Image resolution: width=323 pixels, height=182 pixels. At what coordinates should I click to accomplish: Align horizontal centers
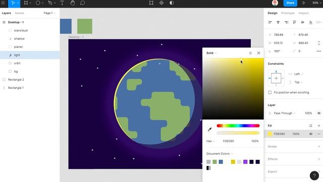click(x=278, y=22)
